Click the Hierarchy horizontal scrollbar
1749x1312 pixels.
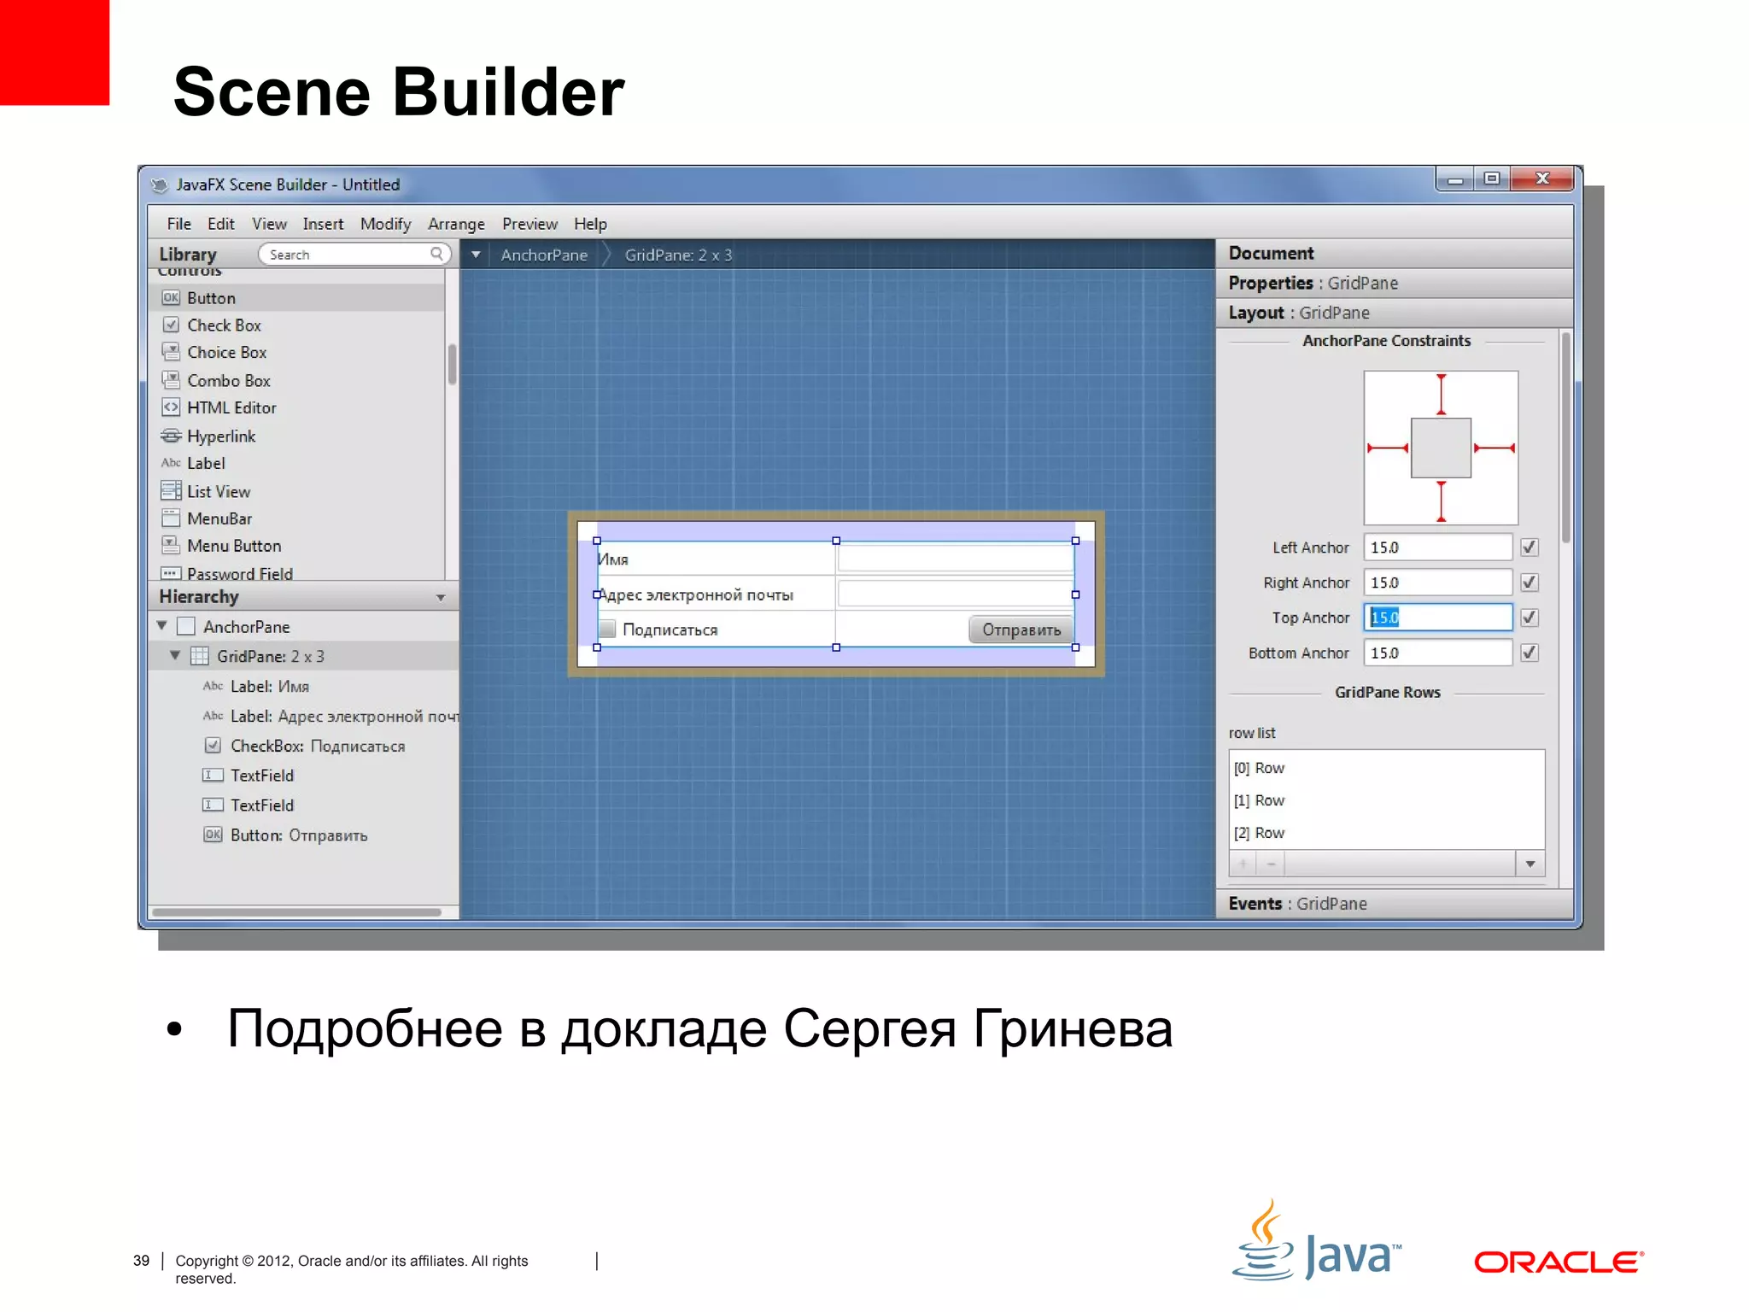[296, 912]
